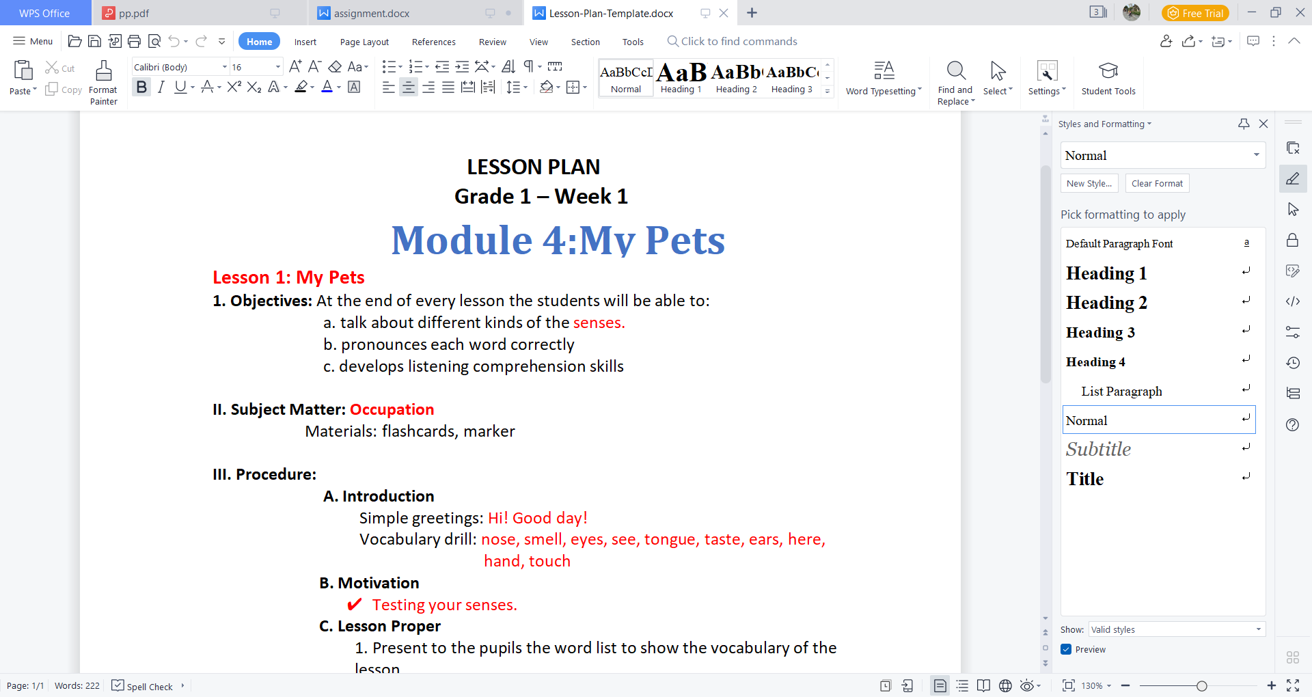This screenshot has width=1312, height=697.
Task: Click the document vertical scrollbar
Action: pos(1045,273)
